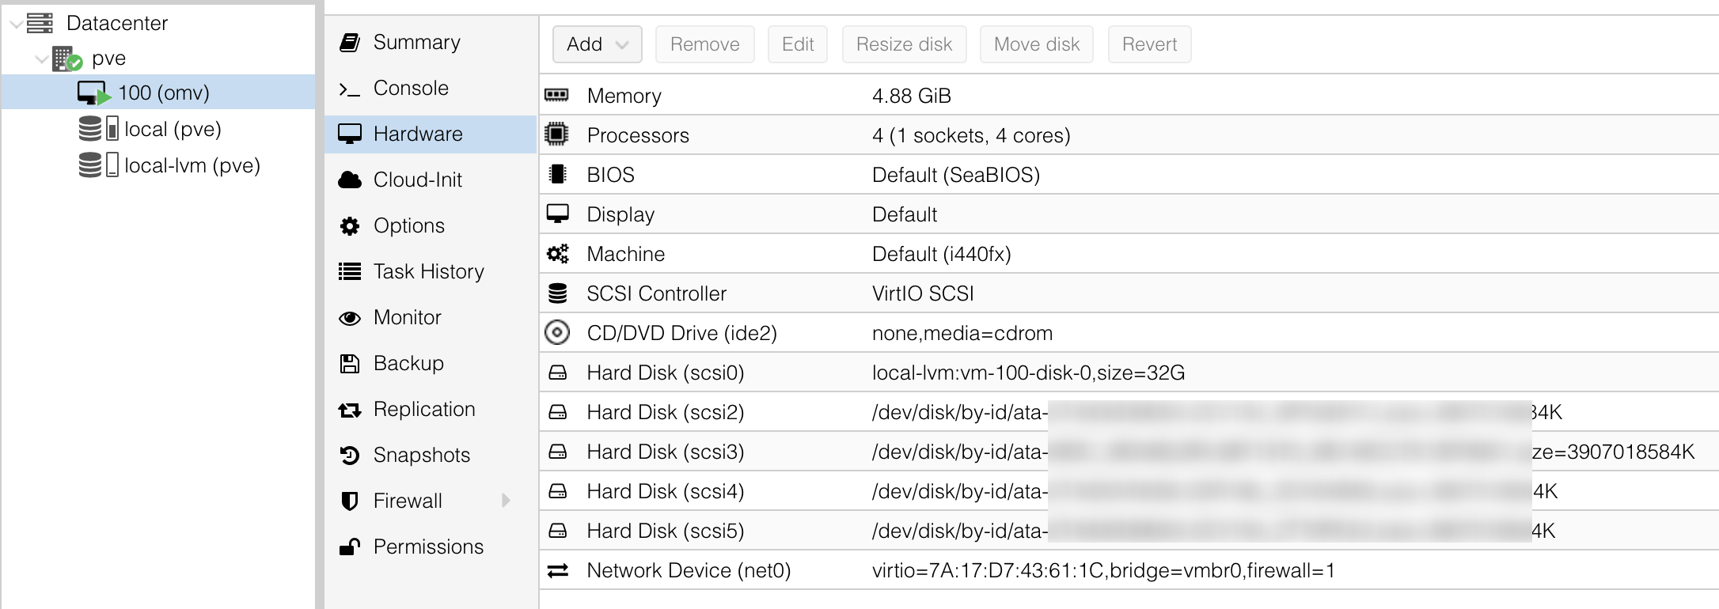Select VM 100 (omv) in tree

click(x=166, y=92)
